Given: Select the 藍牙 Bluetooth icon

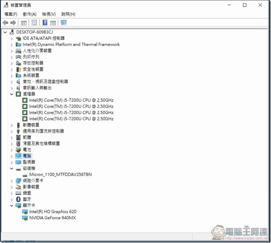Looking at the screenshot, I should 18,199.
